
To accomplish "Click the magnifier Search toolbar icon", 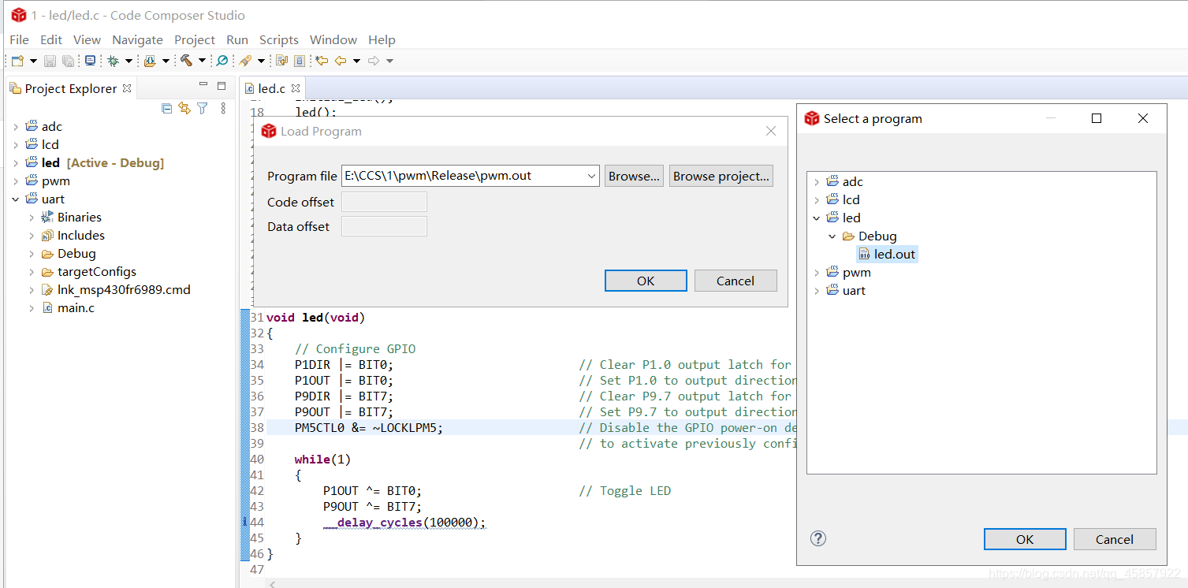I will pyautogui.click(x=222, y=61).
